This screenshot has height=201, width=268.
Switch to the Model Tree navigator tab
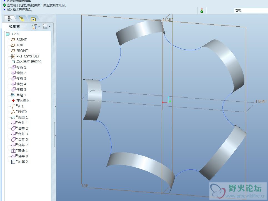[10, 19]
